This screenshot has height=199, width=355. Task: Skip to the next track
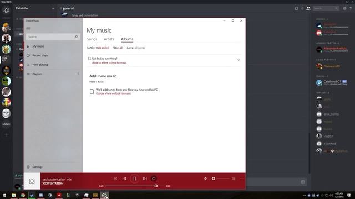(x=145, y=179)
